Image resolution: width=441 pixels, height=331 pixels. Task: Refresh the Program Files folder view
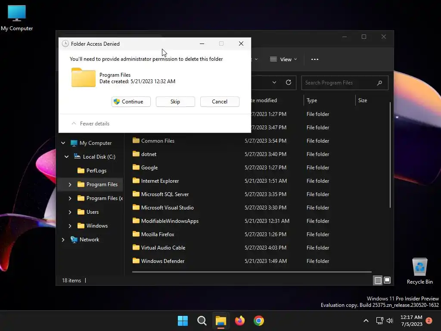[x=289, y=82]
